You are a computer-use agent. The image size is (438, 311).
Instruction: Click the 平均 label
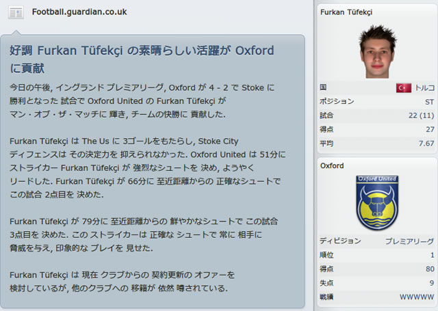coord(326,144)
